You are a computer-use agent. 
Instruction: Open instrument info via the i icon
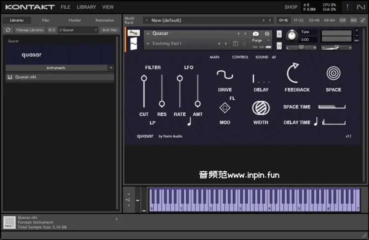[267, 34]
